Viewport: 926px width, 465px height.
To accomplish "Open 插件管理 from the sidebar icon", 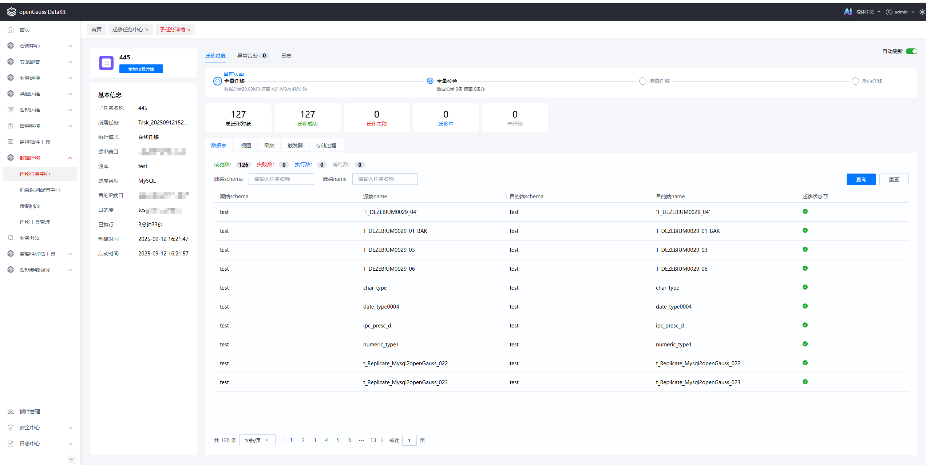I will [x=11, y=412].
